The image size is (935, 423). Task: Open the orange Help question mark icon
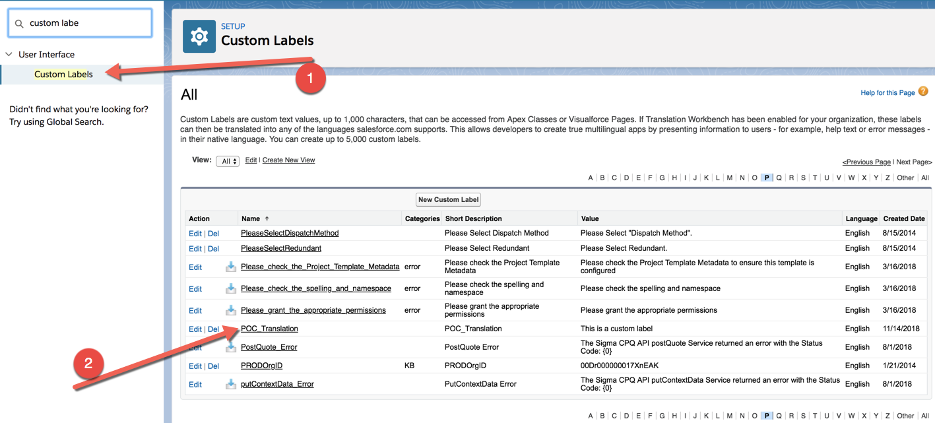[923, 92]
